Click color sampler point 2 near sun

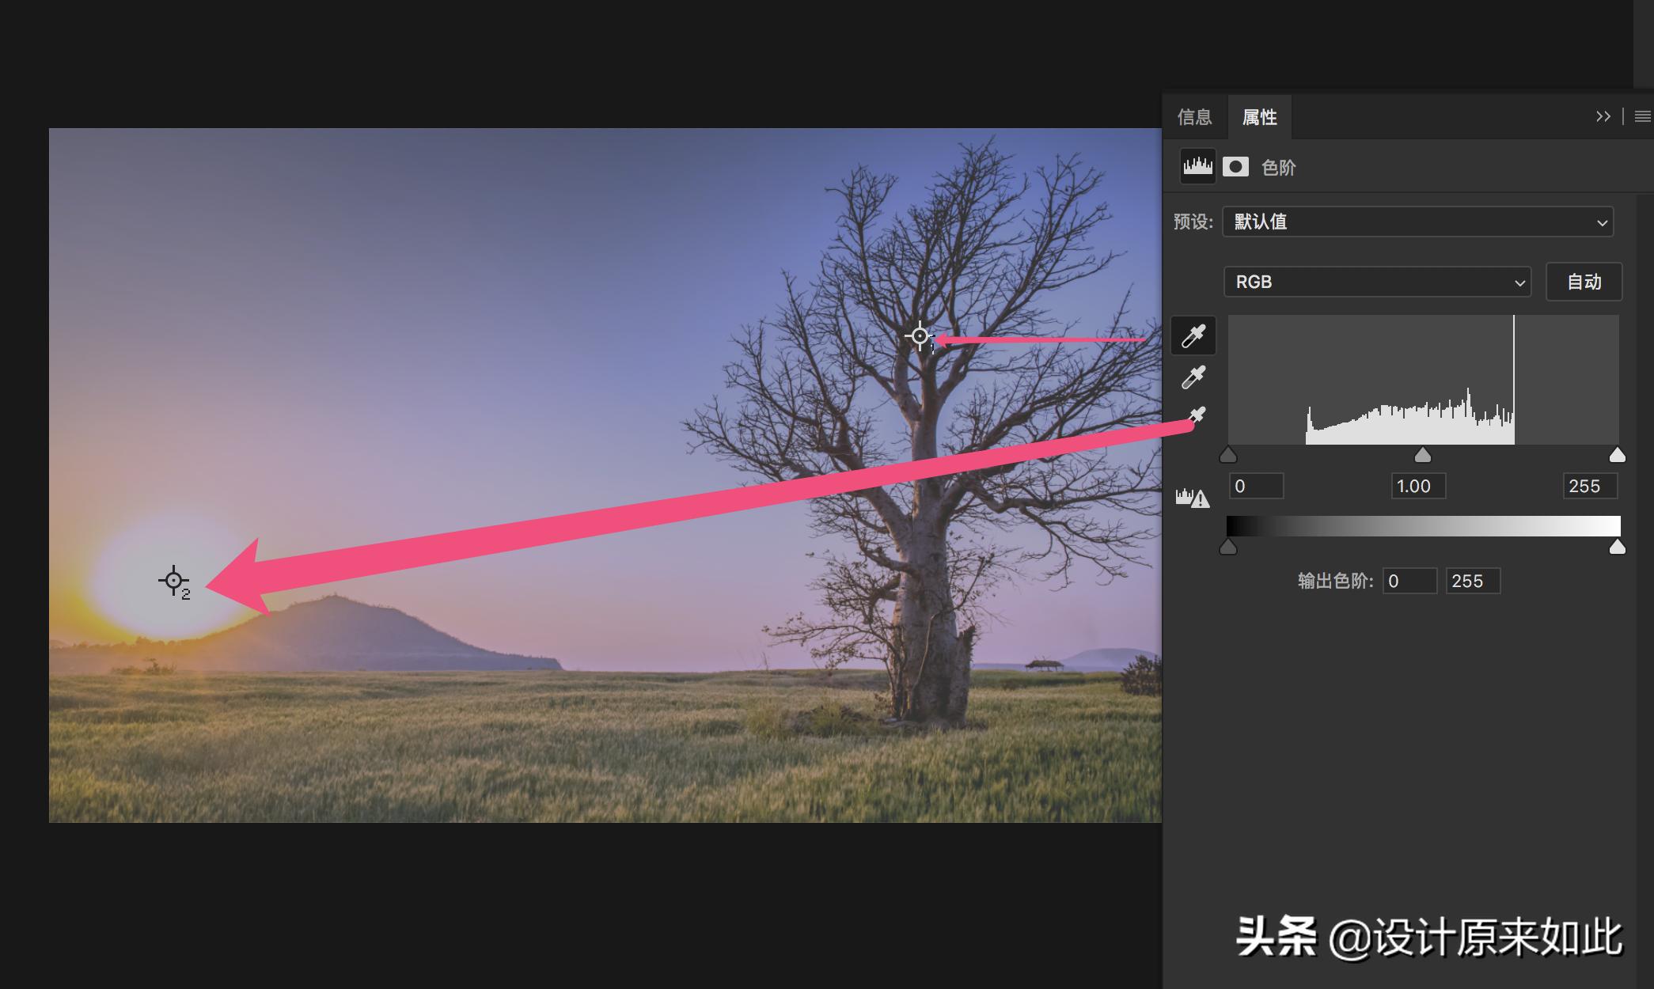pyautogui.click(x=173, y=581)
